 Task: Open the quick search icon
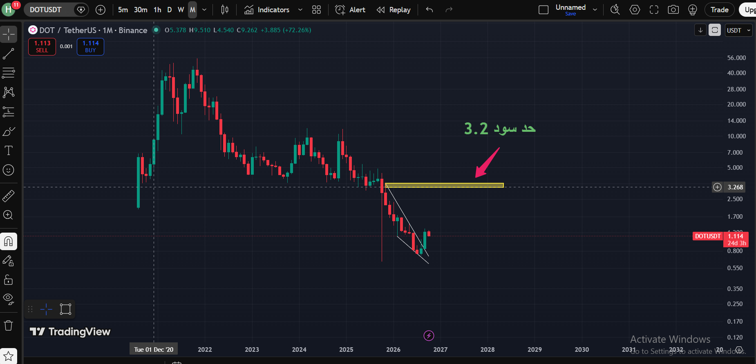tap(615, 10)
